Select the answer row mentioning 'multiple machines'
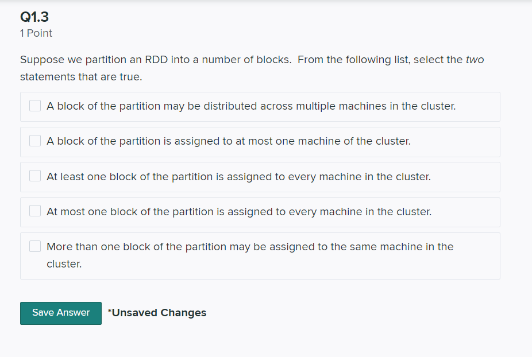This screenshot has width=532, height=357. click(252, 106)
